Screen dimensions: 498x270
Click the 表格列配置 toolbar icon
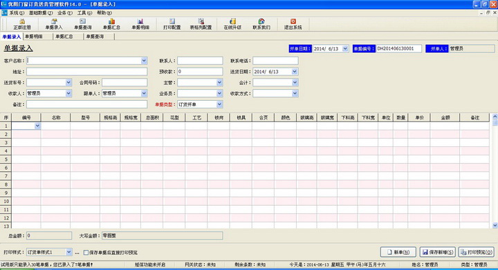(x=201, y=24)
